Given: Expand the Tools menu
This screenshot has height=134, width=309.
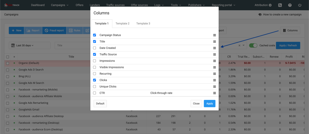Looking at the screenshot, I should click(x=176, y=5).
